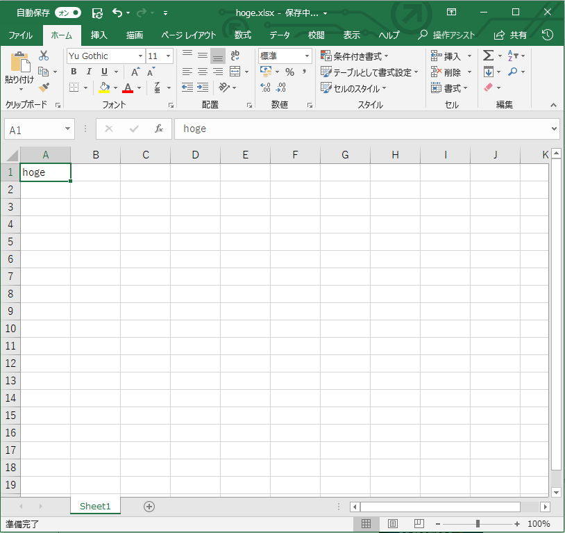Apply comma style
This screenshot has height=533, width=565.
coord(305,72)
